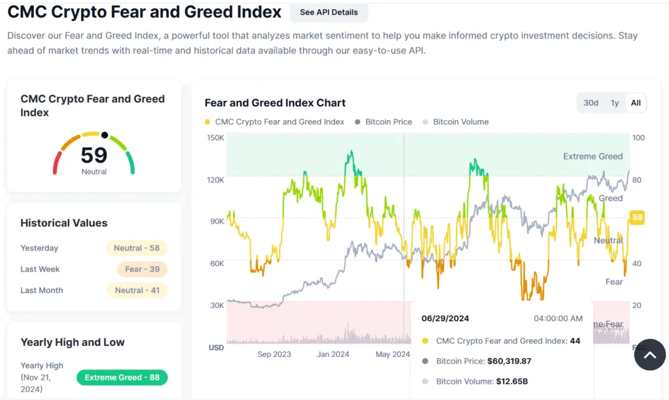This screenshot has width=669, height=400.
Task: Click the Sep 2023 label on the chart axis
Action: point(274,354)
